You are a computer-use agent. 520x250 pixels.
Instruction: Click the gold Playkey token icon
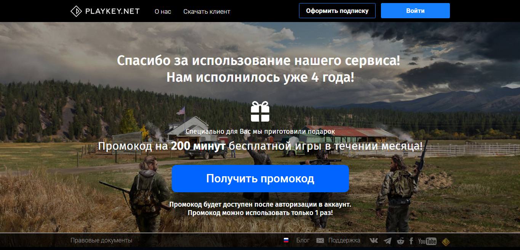[446, 241]
